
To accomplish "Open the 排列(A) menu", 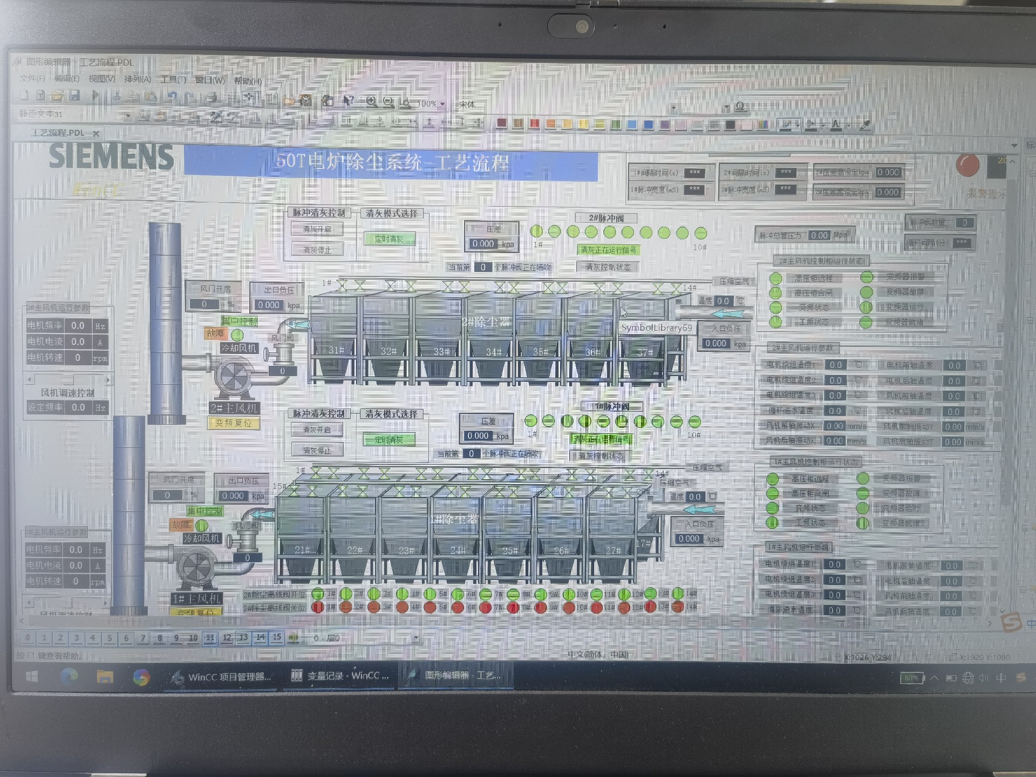I will click(x=138, y=79).
